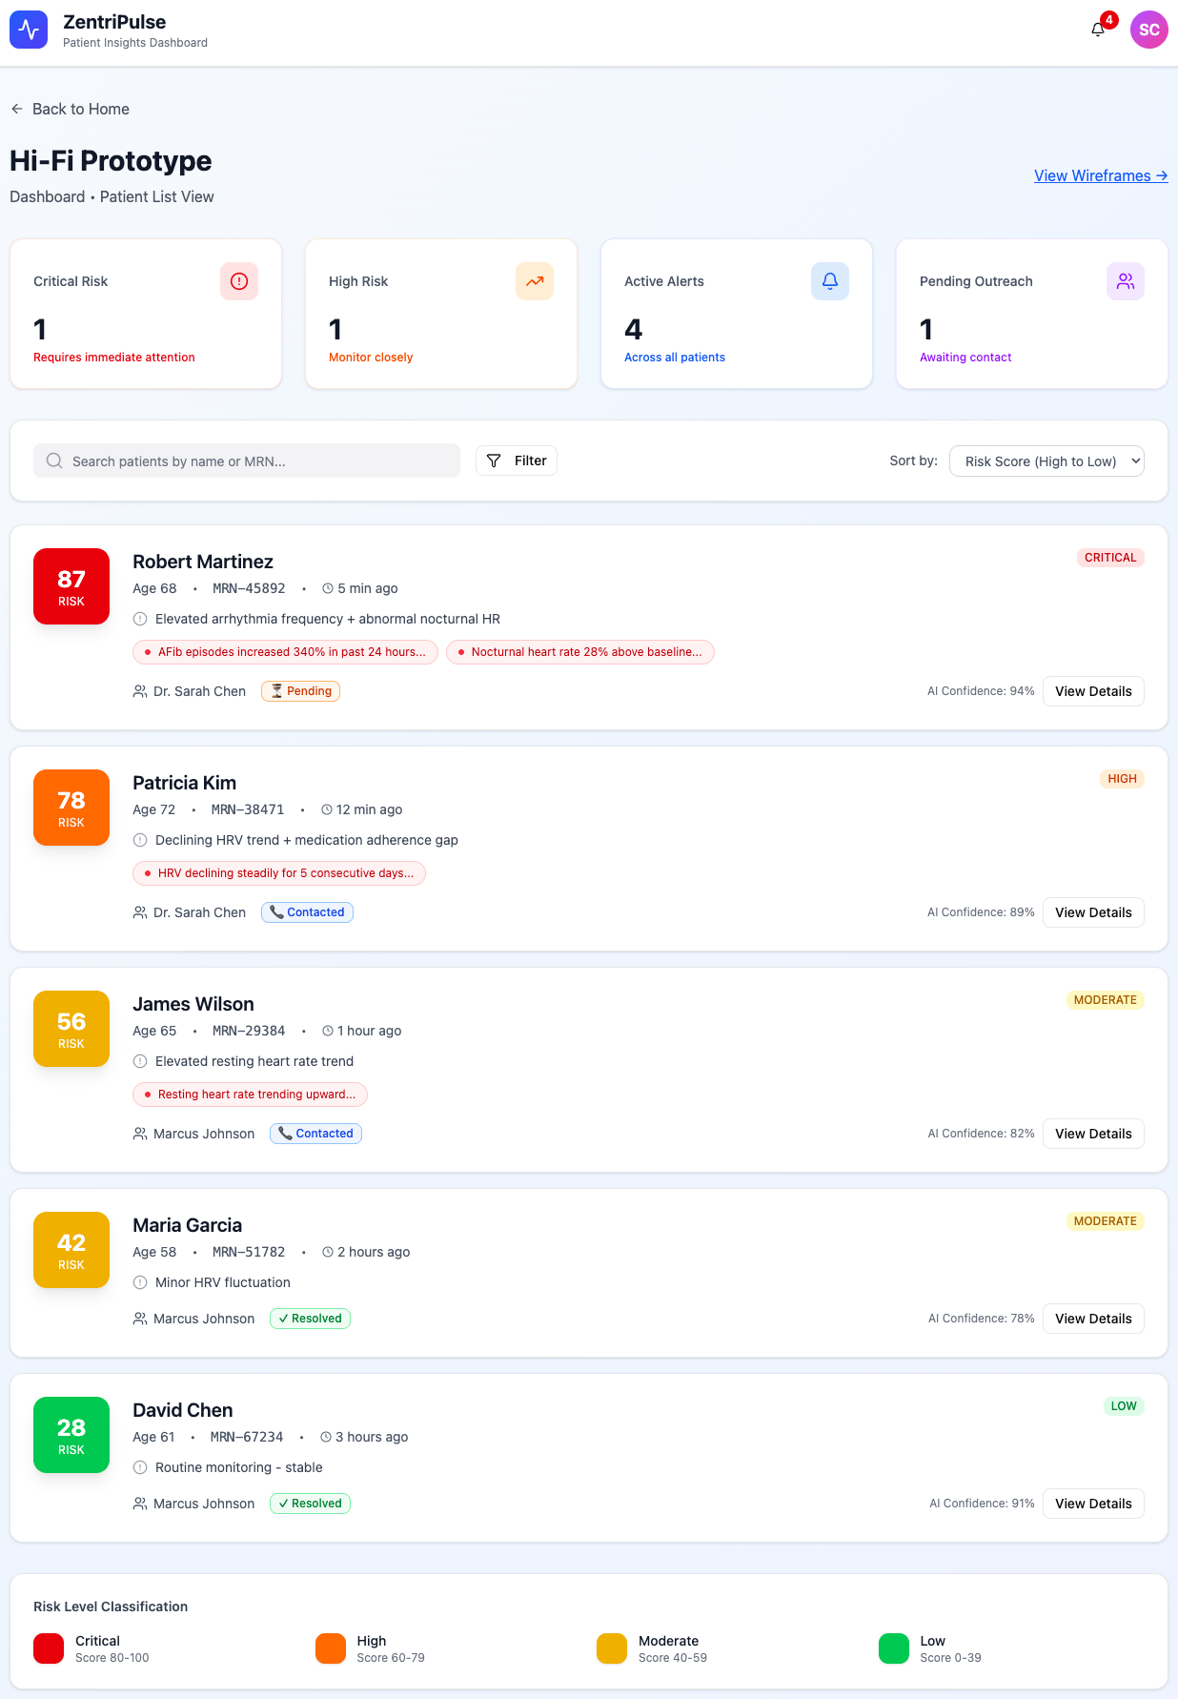Click the Pending Outreach people icon

(x=1126, y=281)
